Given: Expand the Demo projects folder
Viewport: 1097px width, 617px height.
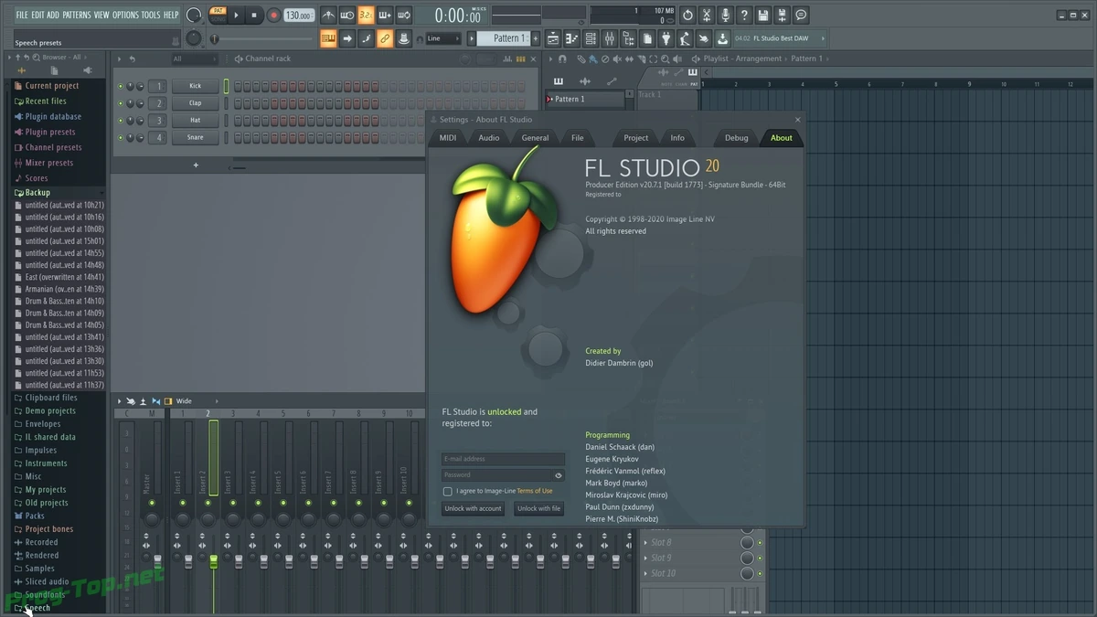Looking at the screenshot, I should 50,411.
